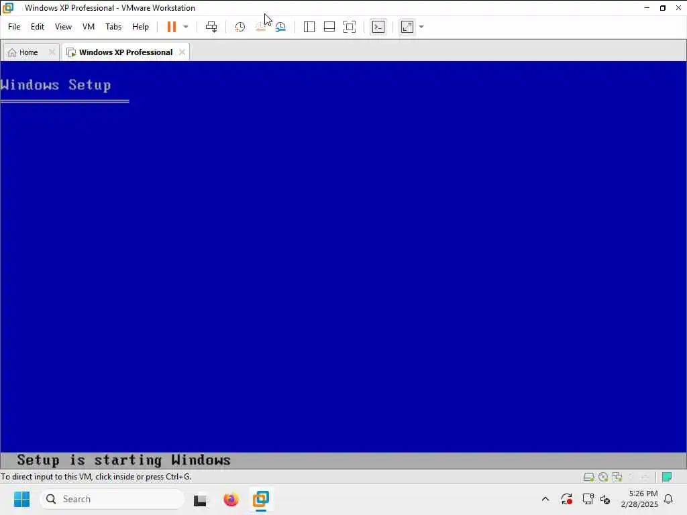Open the network tray icon
The width and height of the screenshot is (687, 515).
(x=588, y=499)
